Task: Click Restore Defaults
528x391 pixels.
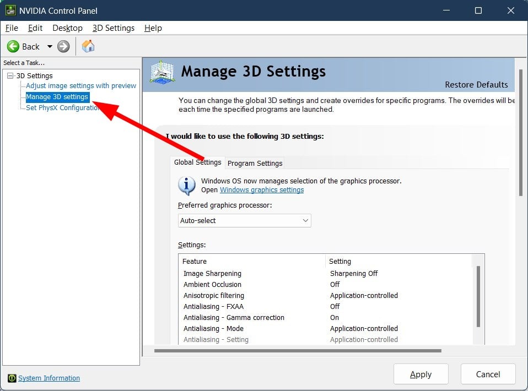Action: 476,85
